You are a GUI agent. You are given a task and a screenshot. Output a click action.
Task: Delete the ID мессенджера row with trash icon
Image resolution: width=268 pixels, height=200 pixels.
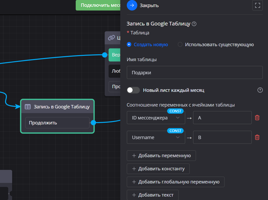[x=257, y=118]
